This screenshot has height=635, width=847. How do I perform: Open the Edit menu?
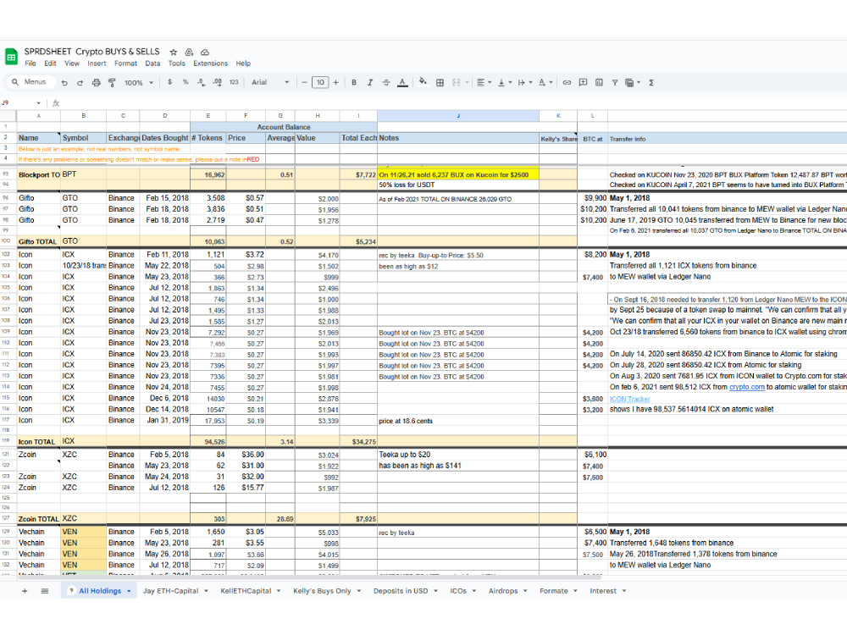coord(50,63)
